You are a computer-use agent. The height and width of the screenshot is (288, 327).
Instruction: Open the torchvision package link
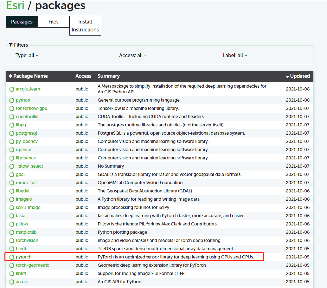point(27,241)
